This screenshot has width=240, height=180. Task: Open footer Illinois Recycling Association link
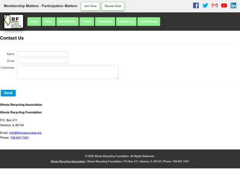pos(68,161)
